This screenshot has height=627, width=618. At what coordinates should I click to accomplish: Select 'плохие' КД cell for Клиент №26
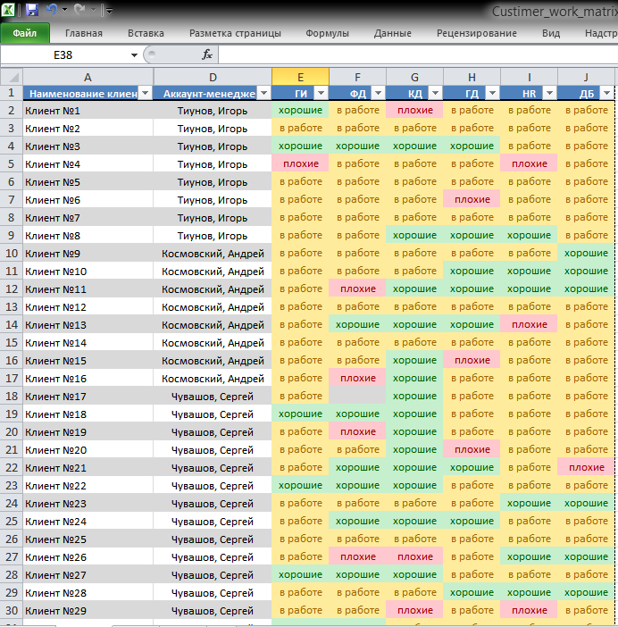tap(414, 556)
